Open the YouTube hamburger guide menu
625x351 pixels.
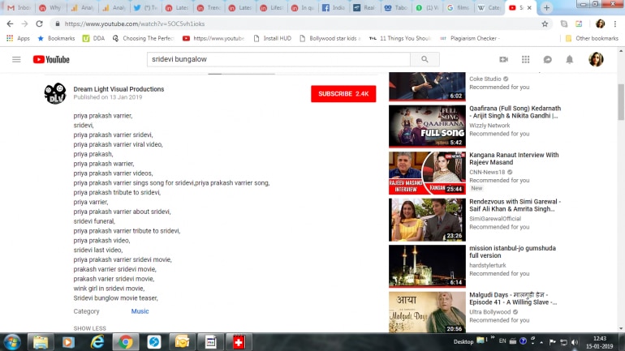coord(16,59)
